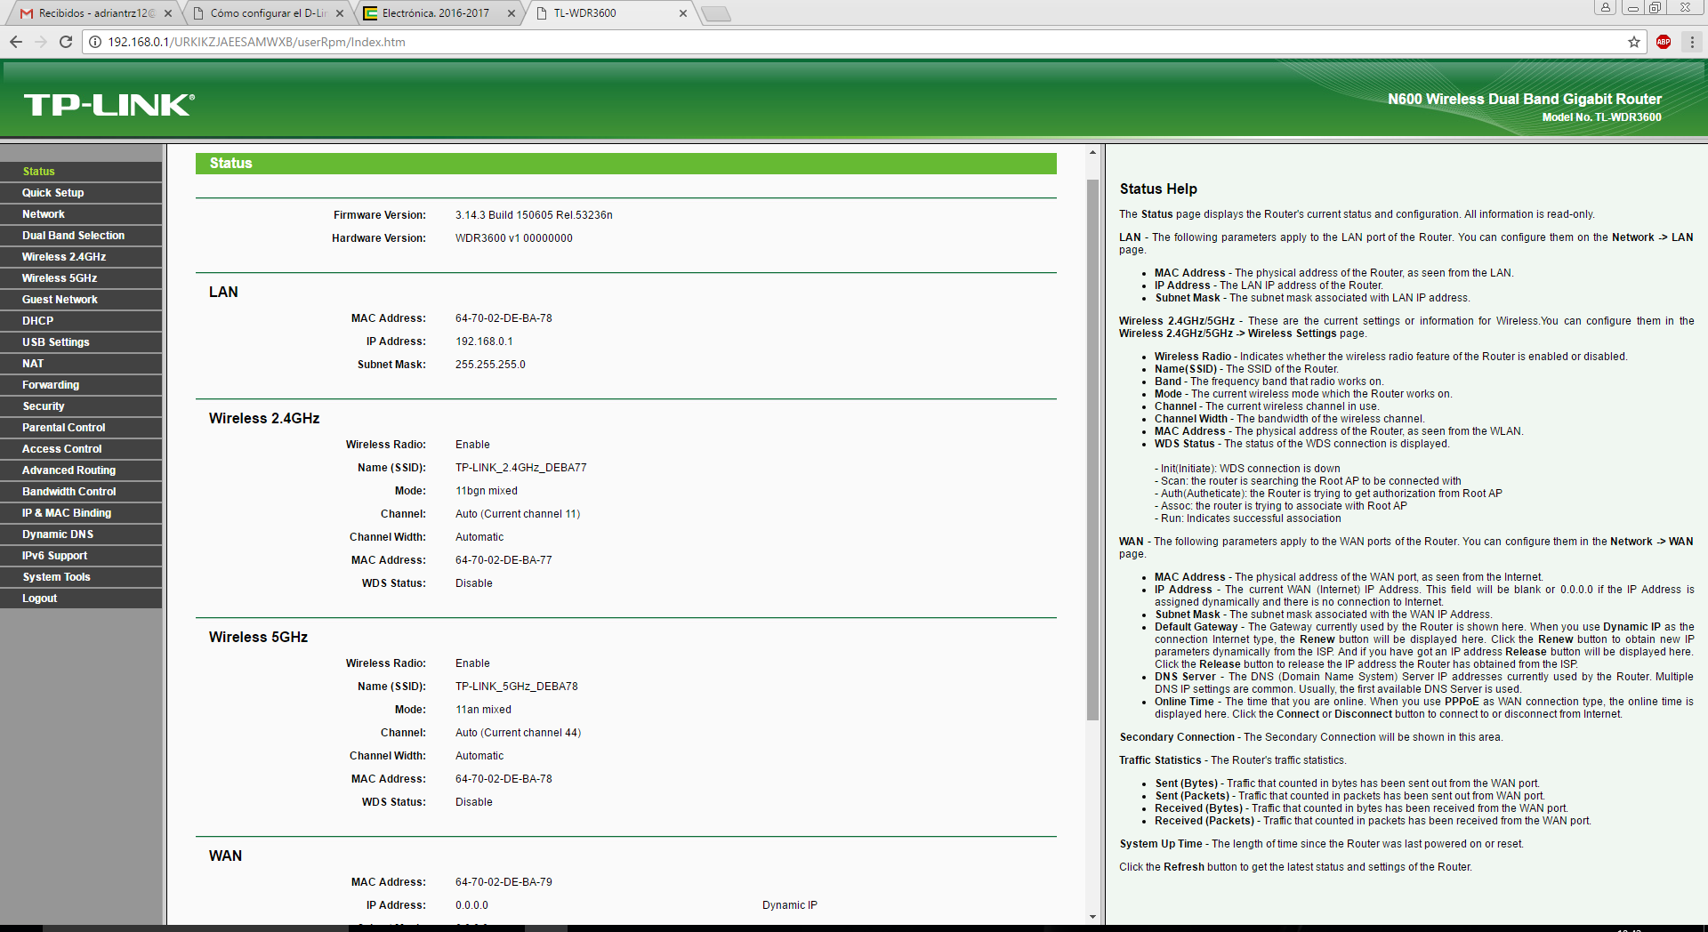The width and height of the screenshot is (1708, 932).
Task: Select LAN MAC address 64-70-02-DE-BA-78
Action: coord(504,318)
